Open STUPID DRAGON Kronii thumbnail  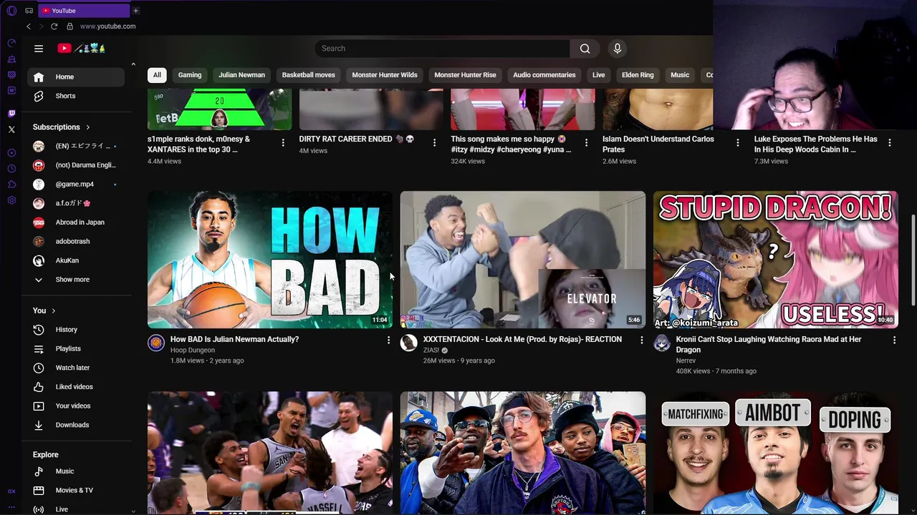pyautogui.click(x=775, y=260)
